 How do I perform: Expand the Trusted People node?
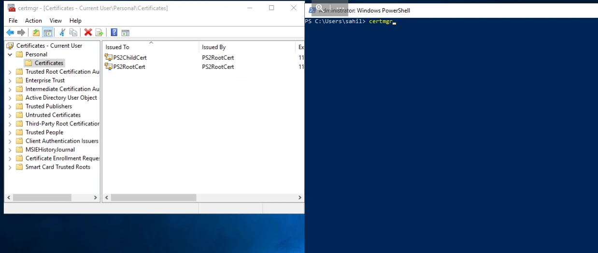tap(10, 133)
